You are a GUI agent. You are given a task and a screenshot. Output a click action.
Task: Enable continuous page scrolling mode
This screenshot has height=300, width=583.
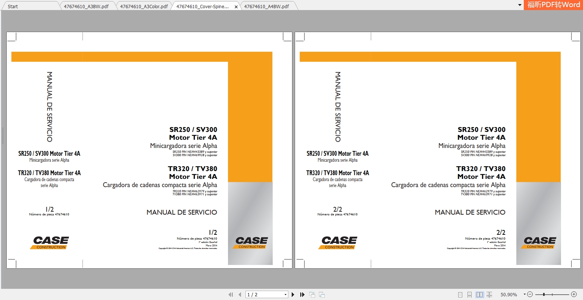pyautogui.click(x=470, y=294)
